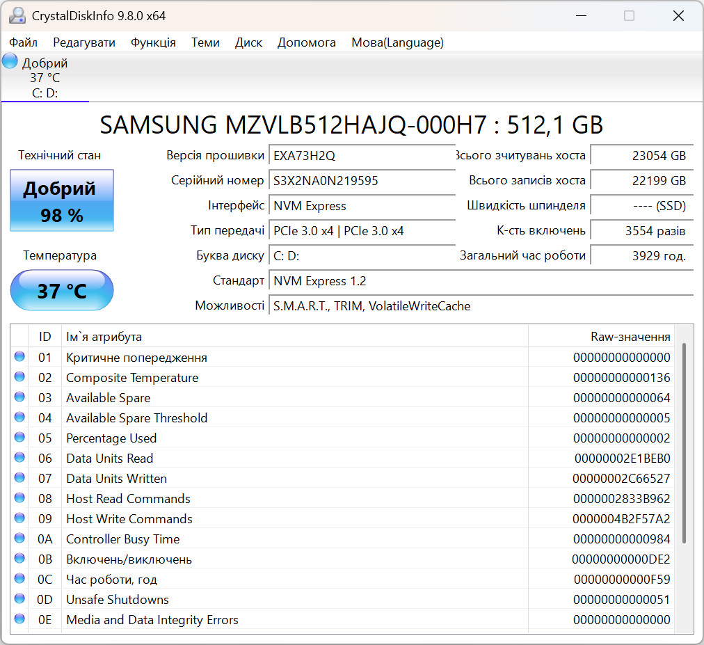704x645 pixels.
Task: Open the Допомога menu
Action: coord(306,42)
